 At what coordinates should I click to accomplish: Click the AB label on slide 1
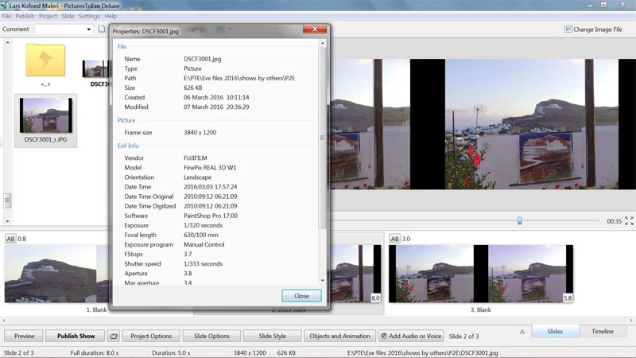tap(10, 239)
